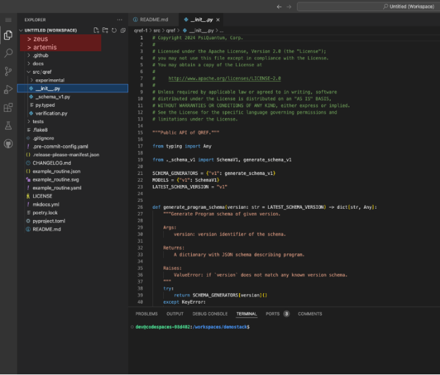
Task: Click qref-1 in the breadcrumb
Action: click(141, 31)
